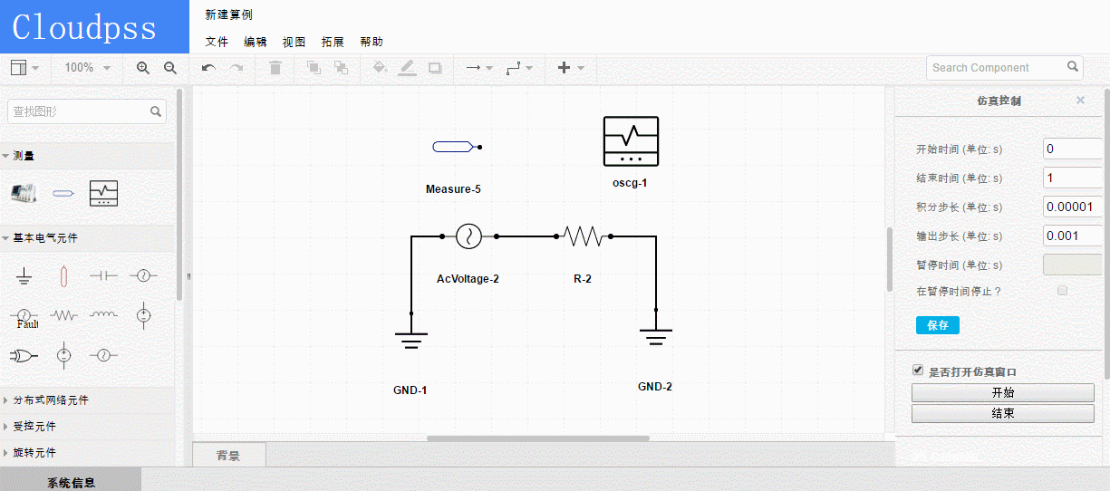
Task: Click the zoom out magnifier icon
Action: 170,68
